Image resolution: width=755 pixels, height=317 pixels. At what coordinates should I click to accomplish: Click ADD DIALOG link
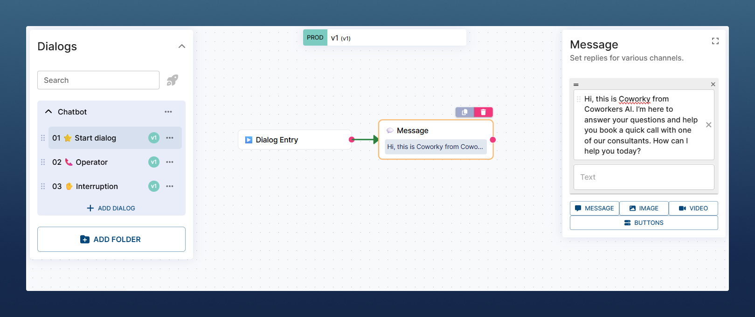(x=111, y=208)
